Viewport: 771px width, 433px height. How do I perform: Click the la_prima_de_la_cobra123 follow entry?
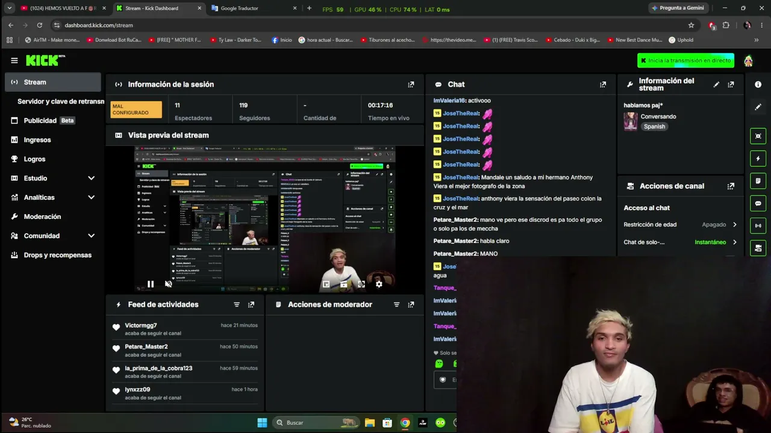click(186, 372)
